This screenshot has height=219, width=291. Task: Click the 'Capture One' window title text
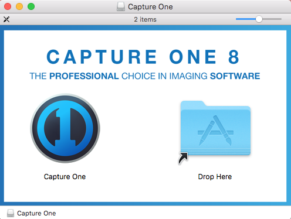coord(150,7)
